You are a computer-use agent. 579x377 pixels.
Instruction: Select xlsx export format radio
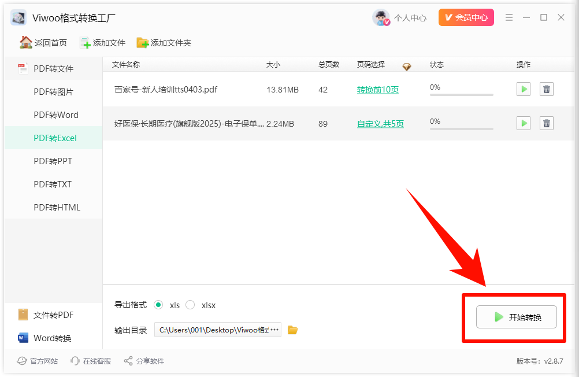tap(190, 305)
